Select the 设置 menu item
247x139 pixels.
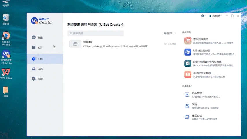point(45,78)
